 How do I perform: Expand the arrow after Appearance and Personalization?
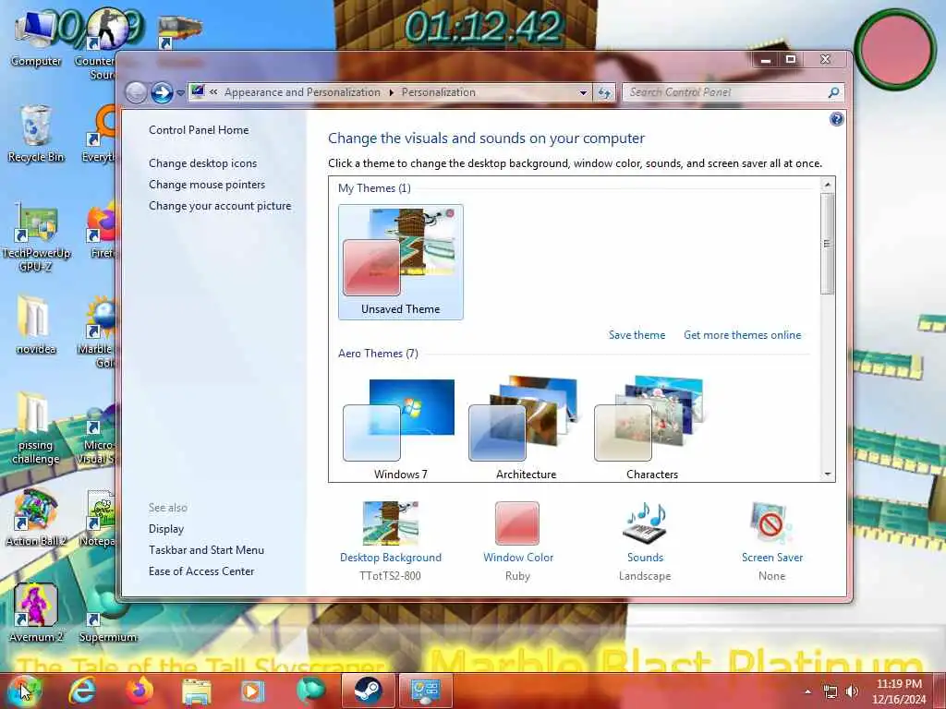coord(391,92)
